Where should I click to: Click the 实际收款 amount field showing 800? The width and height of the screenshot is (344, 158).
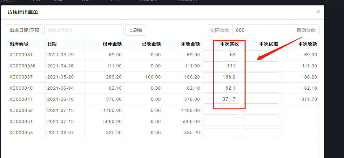[x=262, y=30]
